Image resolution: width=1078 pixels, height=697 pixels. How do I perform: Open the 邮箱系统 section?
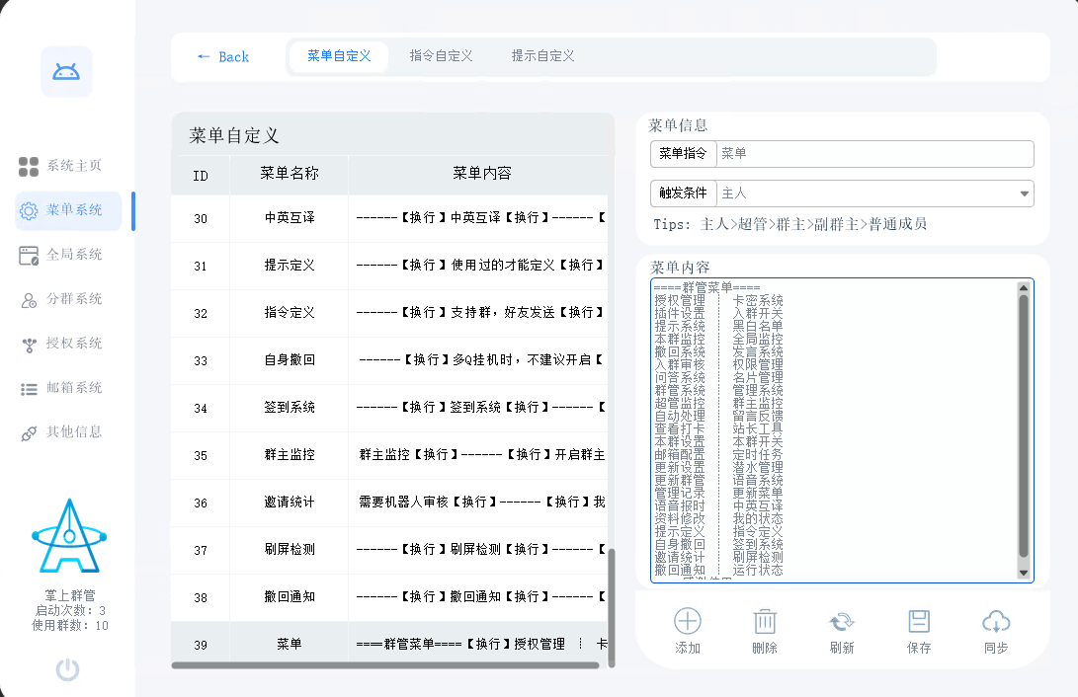(x=66, y=388)
